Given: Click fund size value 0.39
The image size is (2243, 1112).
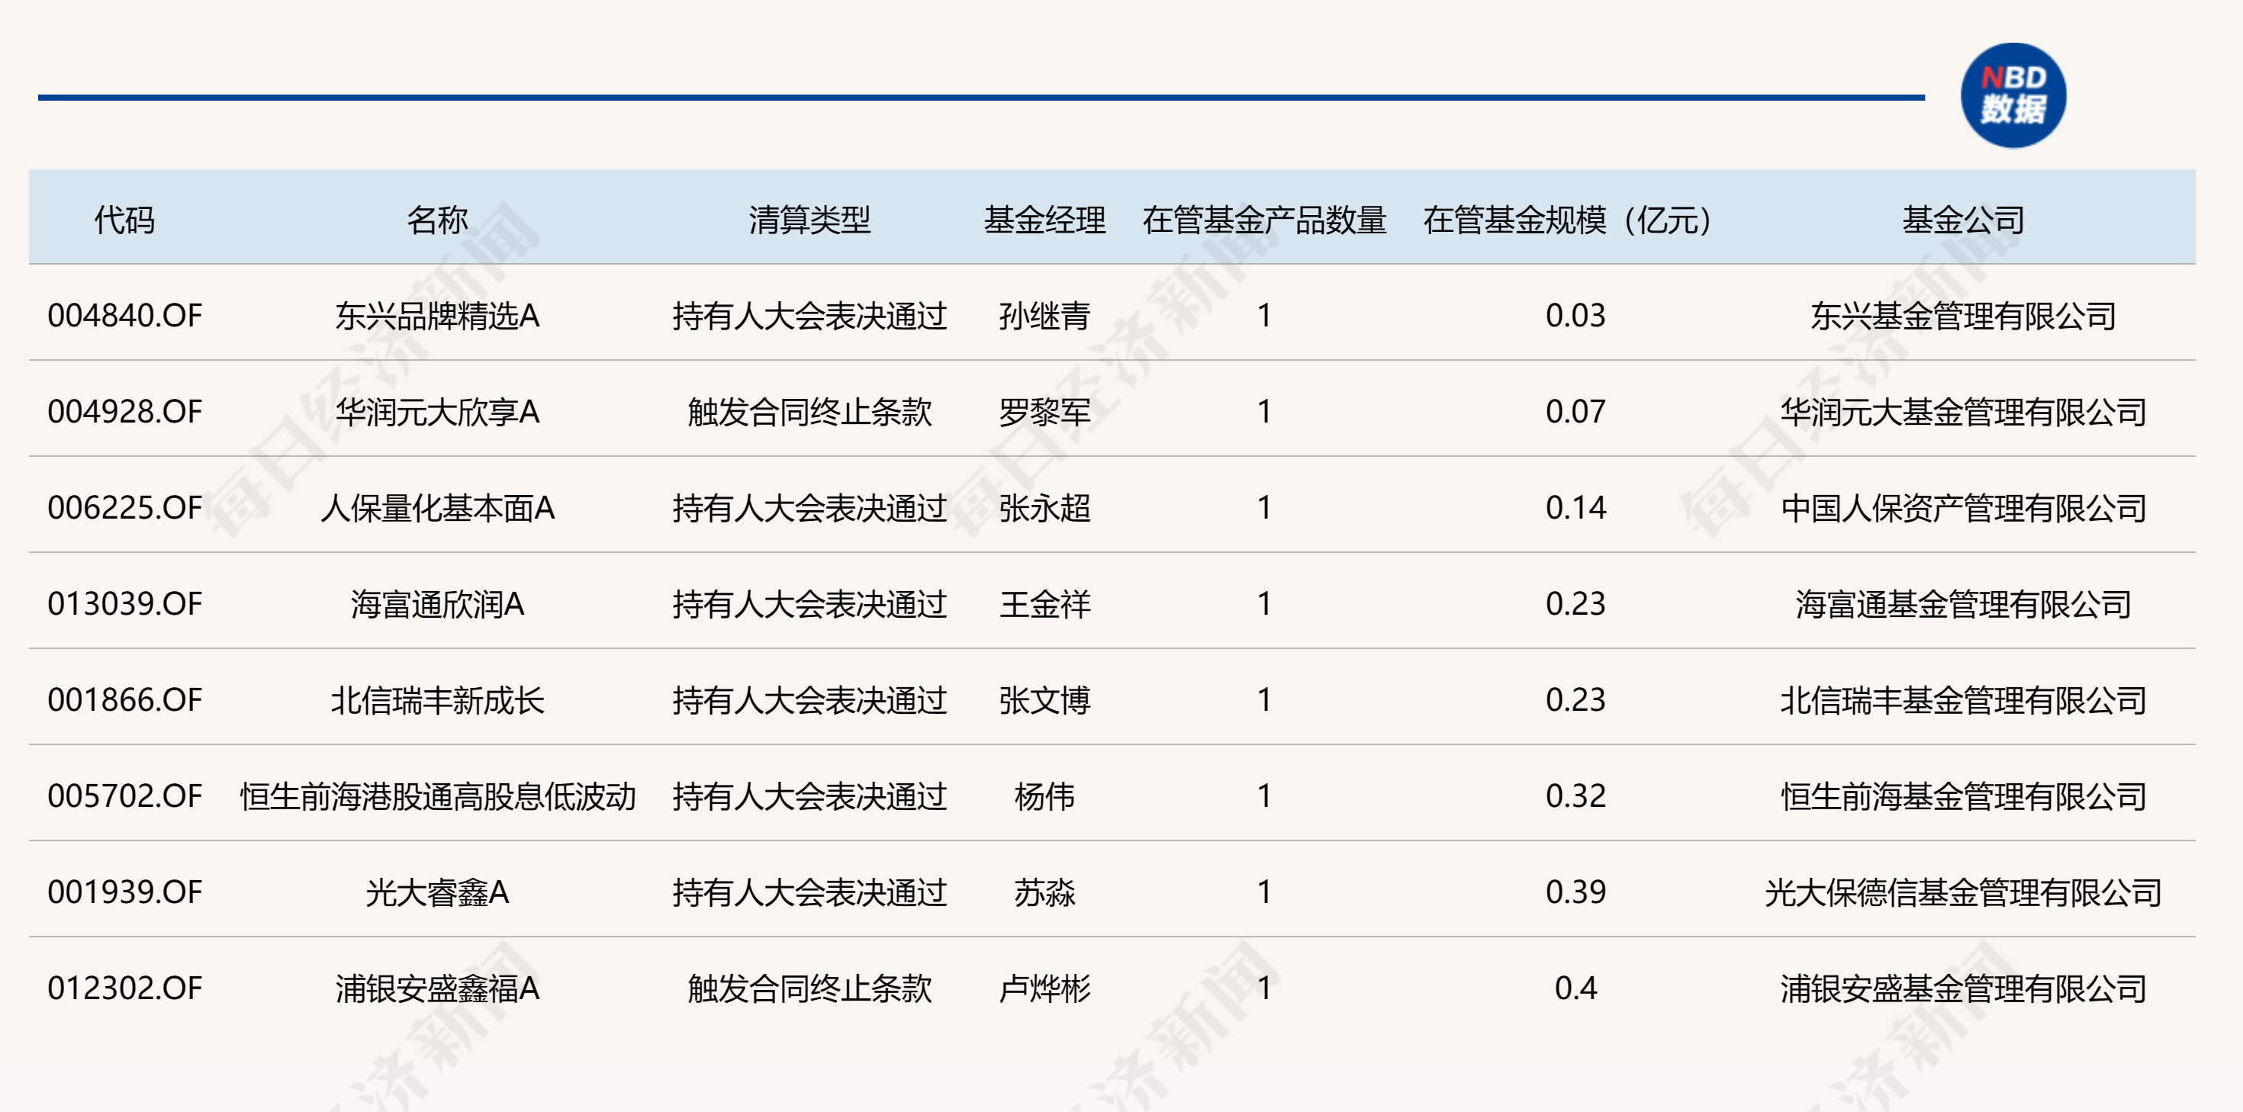Looking at the screenshot, I should tap(1575, 892).
